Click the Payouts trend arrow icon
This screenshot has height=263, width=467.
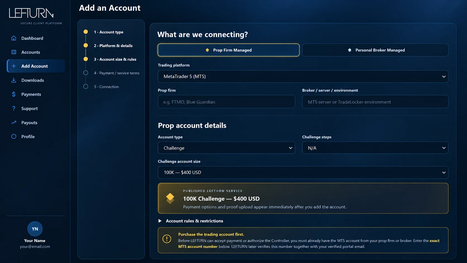click(x=14, y=122)
